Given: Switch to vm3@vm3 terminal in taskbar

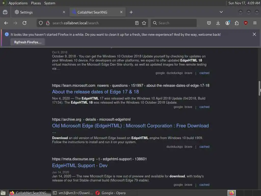Looking at the screenshot, I should (x=73, y=193).
